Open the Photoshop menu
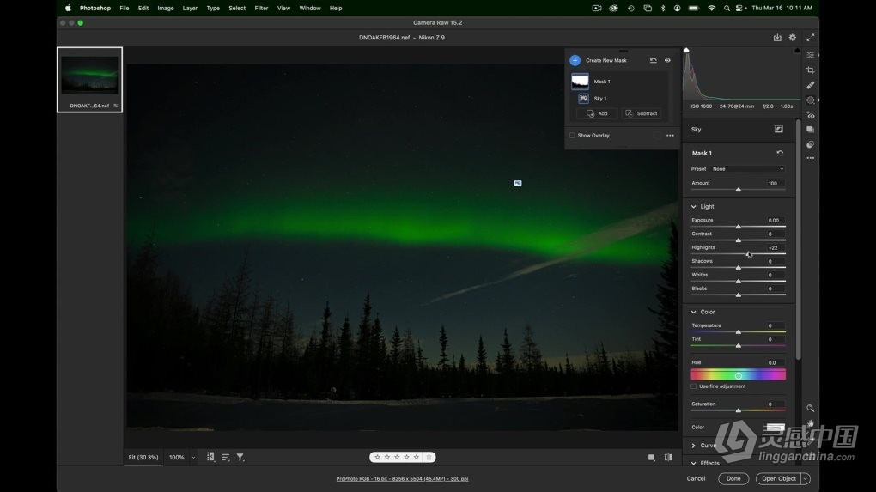876x492 pixels. [x=95, y=9]
